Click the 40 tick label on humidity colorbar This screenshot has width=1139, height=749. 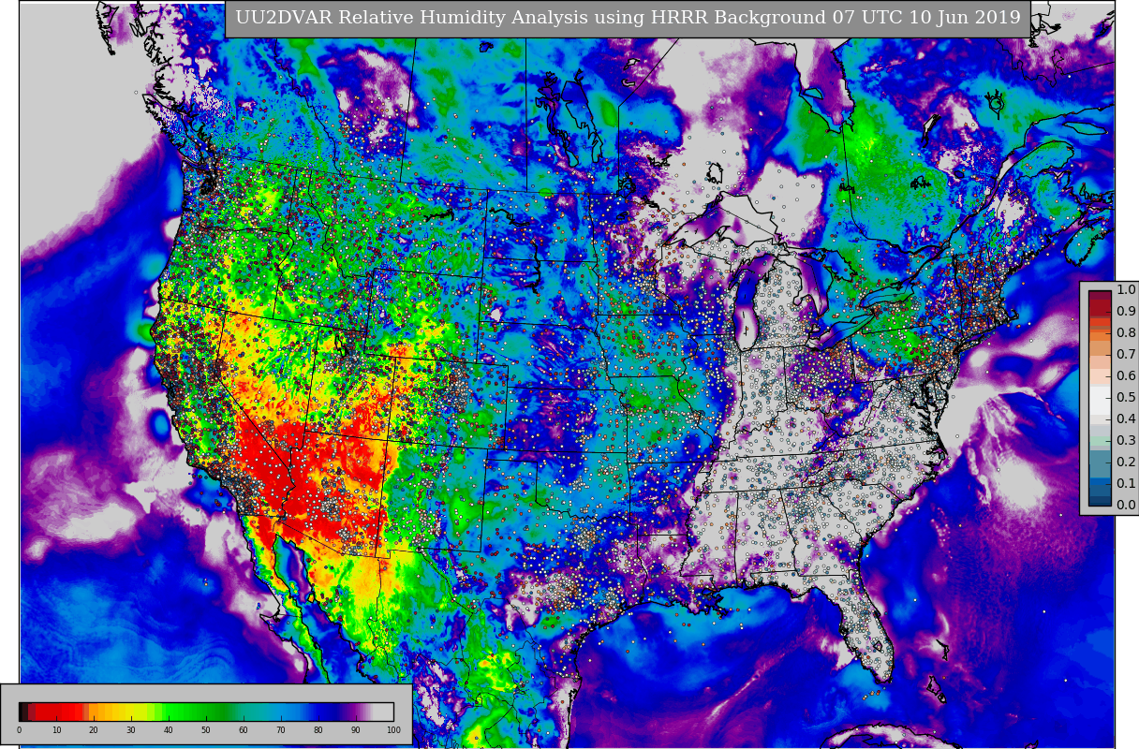point(169,730)
